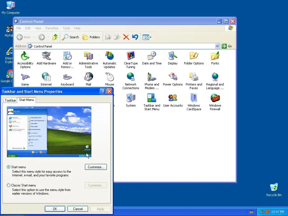Click the Back navigation button

[x=24, y=37]
